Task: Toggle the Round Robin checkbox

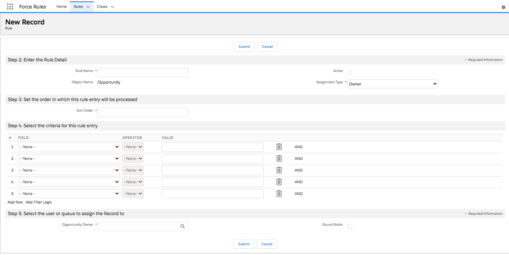Action: tap(350, 226)
